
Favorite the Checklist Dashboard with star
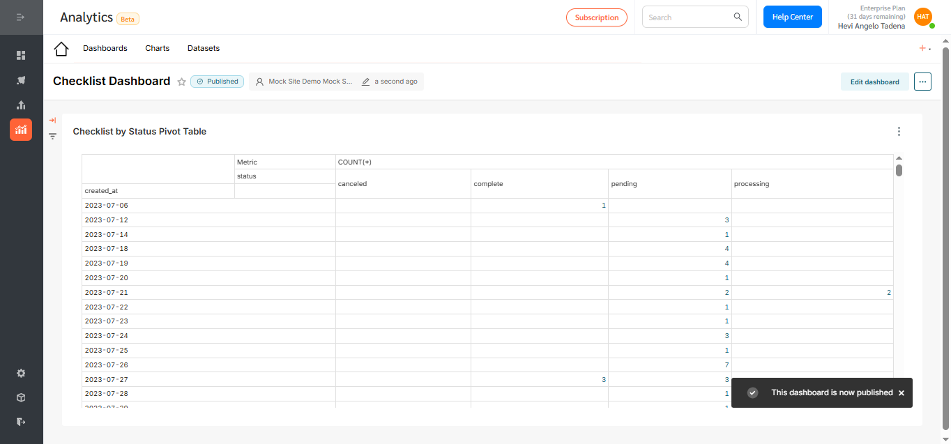tap(182, 82)
